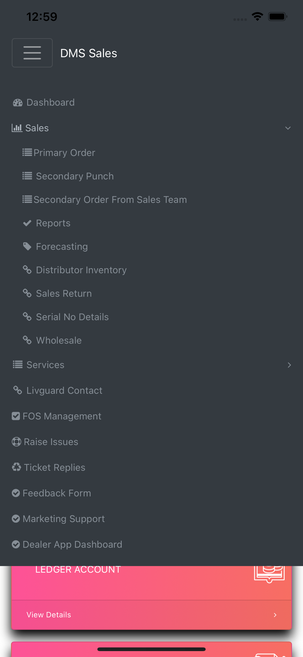
Task: Click the Ticket Replies recycle icon
Action: point(16,467)
